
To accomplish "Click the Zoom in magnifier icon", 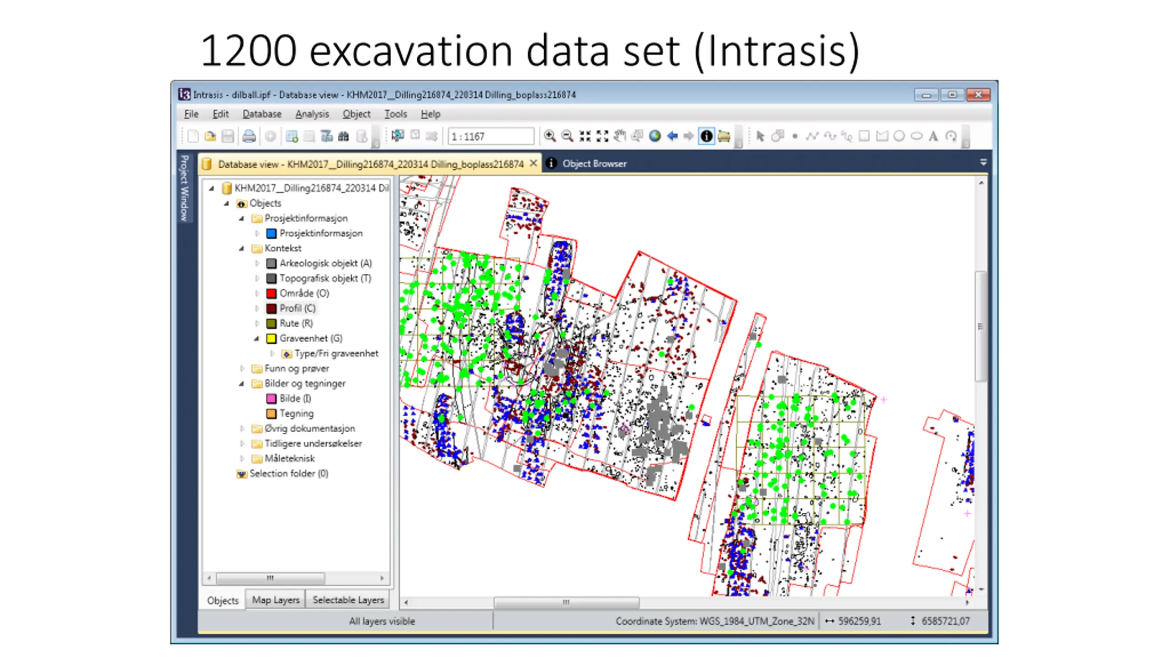I will click(550, 136).
